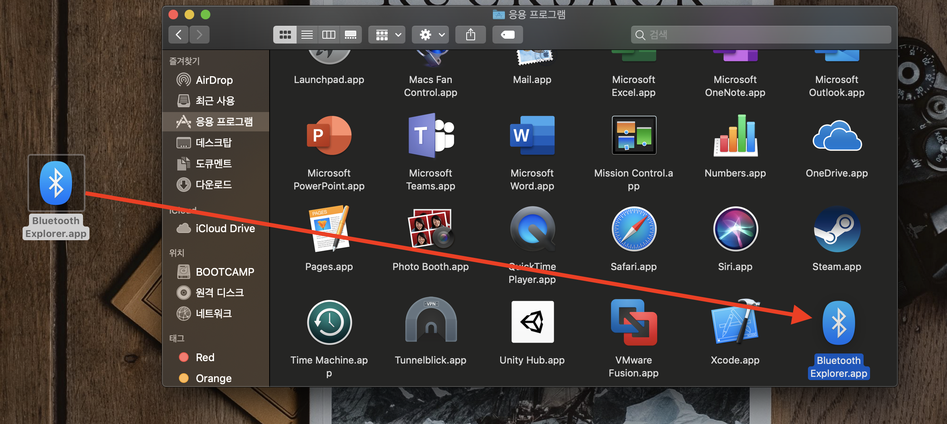This screenshot has height=424, width=947.
Task: Select Microsoft OneNote.app icon
Action: point(735,56)
